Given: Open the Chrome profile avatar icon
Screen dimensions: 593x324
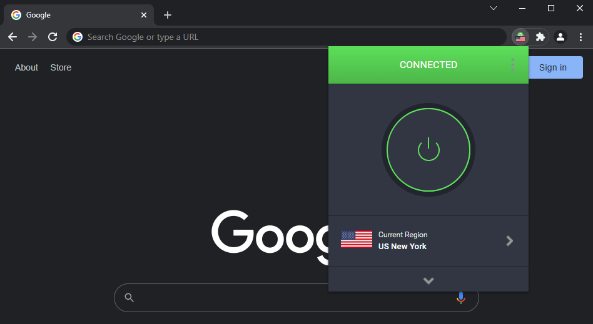Looking at the screenshot, I should coord(560,37).
